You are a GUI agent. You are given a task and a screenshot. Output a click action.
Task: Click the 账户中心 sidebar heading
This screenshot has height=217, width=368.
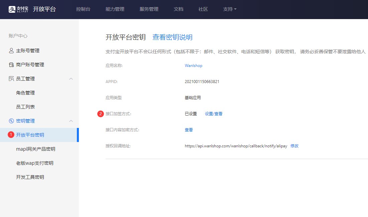click(x=18, y=36)
